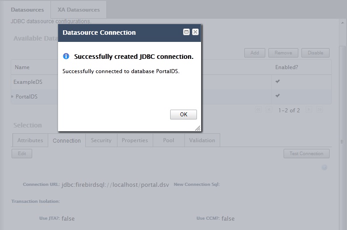Expand the PortalDS row arrow

[x=12, y=97]
